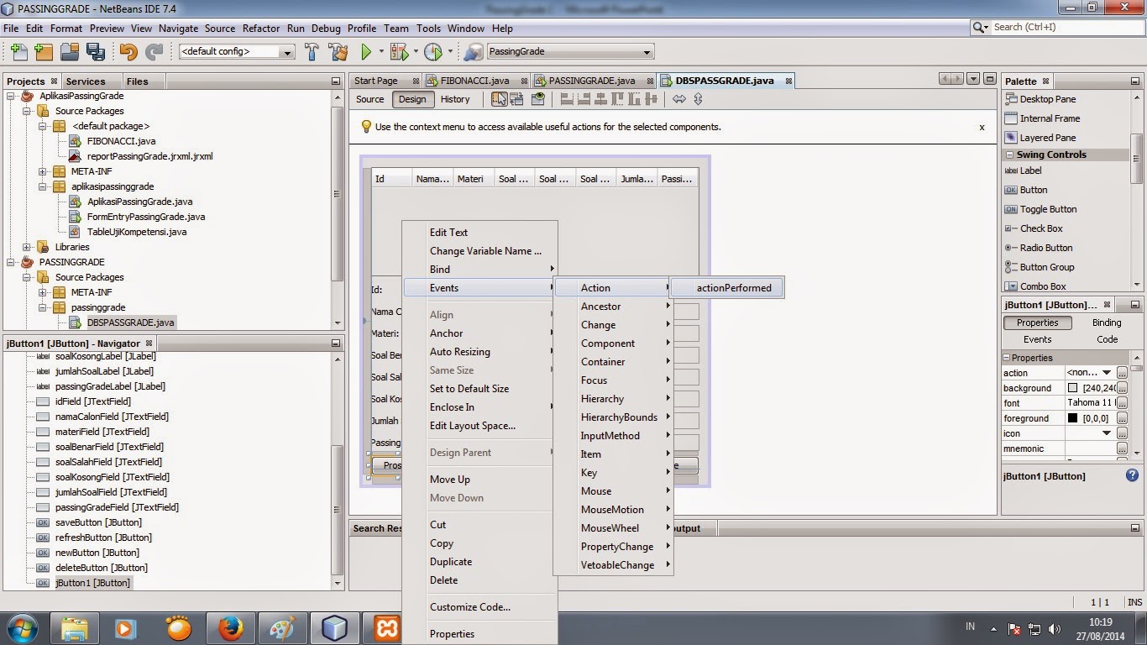This screenshot has height=645, width=1147.
Task: Open Firefox from the taskbar
Action: click(230, 627)
